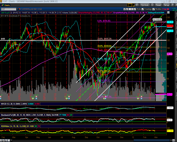Click the 54.92 stochastic axis value
The width and height of the screenshot is (177, 142).
click(x=170, y=120)
